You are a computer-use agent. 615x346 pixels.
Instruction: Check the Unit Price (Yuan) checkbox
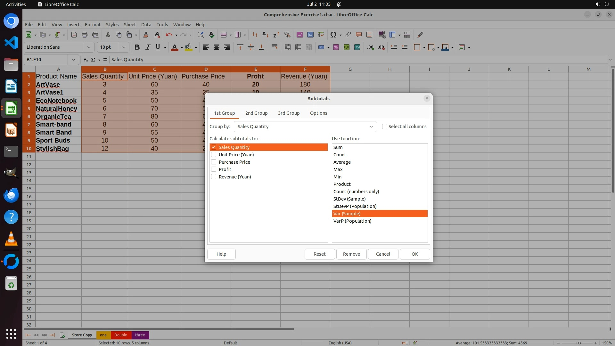pos(214,155)
